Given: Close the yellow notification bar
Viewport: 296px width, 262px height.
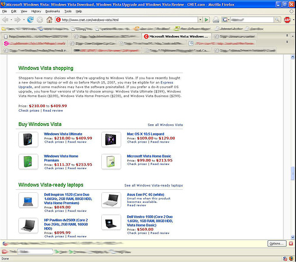Looking at the screenshot, I should [x=291, y=244].
